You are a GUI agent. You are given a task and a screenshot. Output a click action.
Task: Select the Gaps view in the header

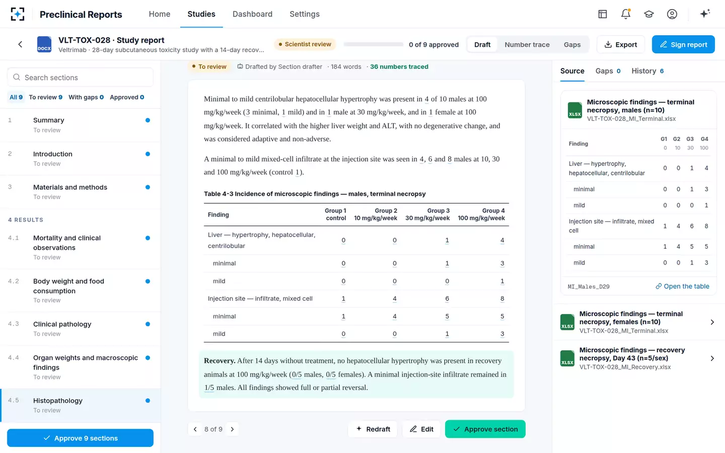point(572,44)
